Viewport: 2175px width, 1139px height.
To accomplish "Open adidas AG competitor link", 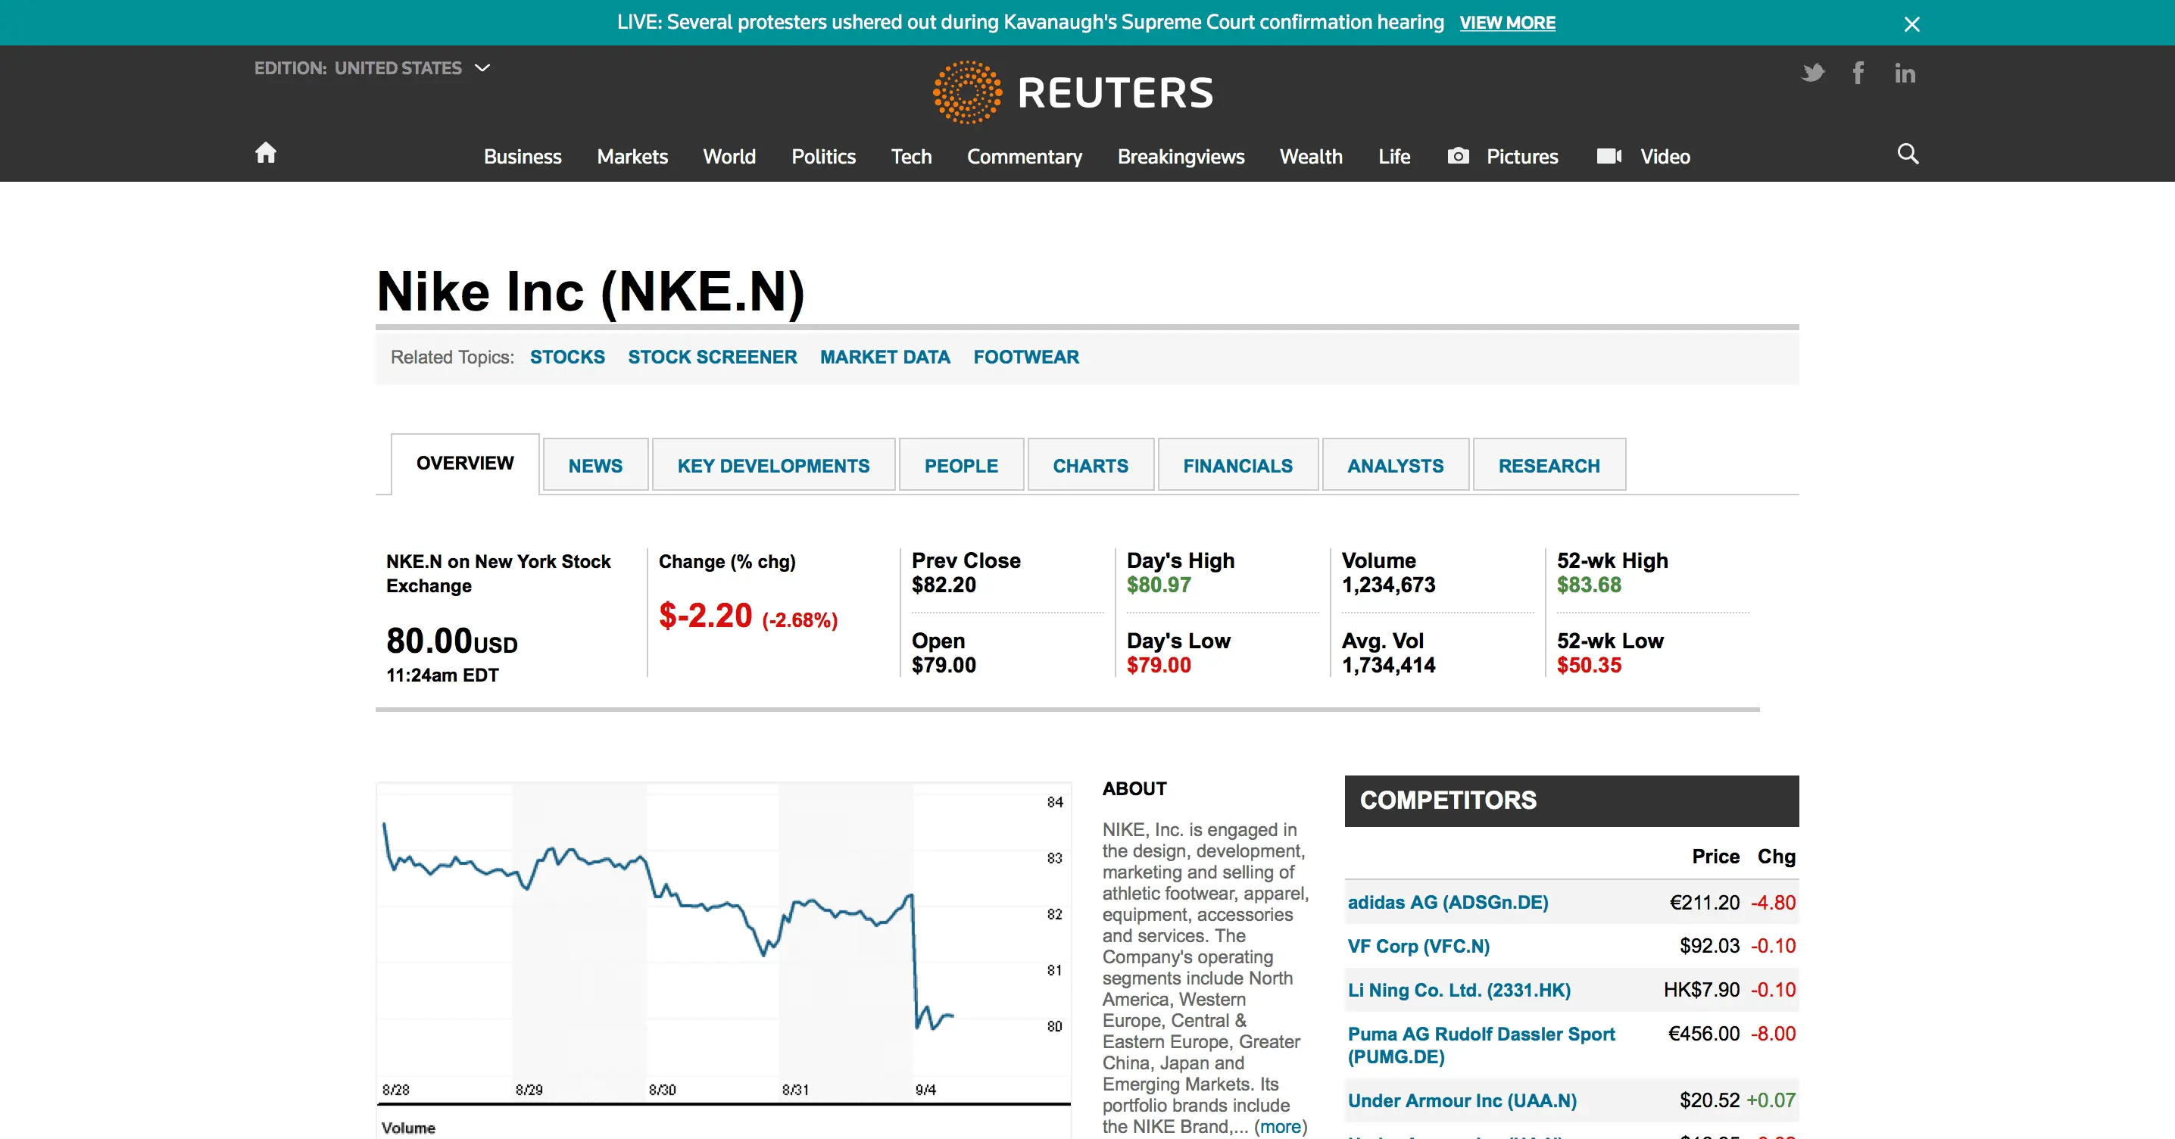I will click(x=1447, y=902).
